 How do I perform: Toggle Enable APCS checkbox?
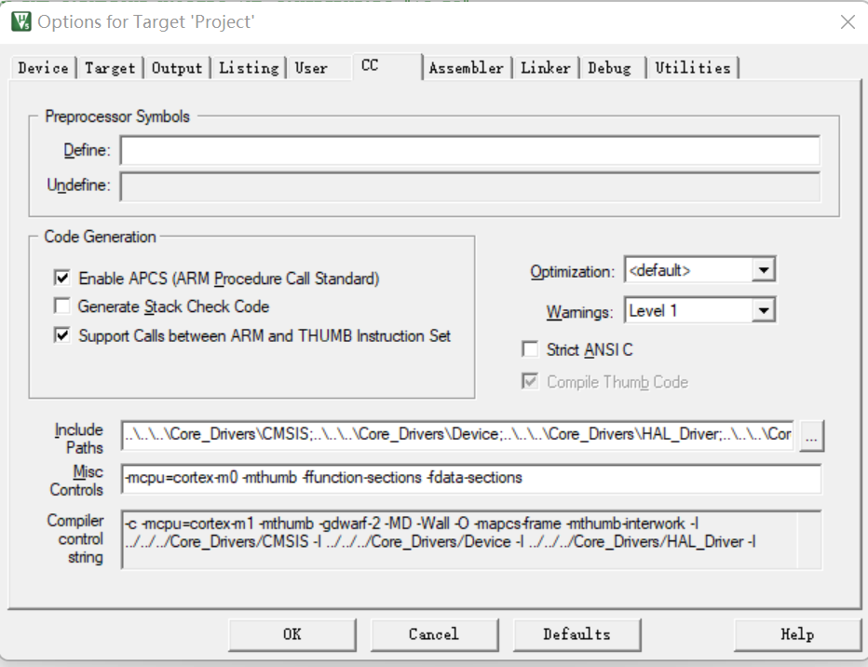click(x=62, y=279)
